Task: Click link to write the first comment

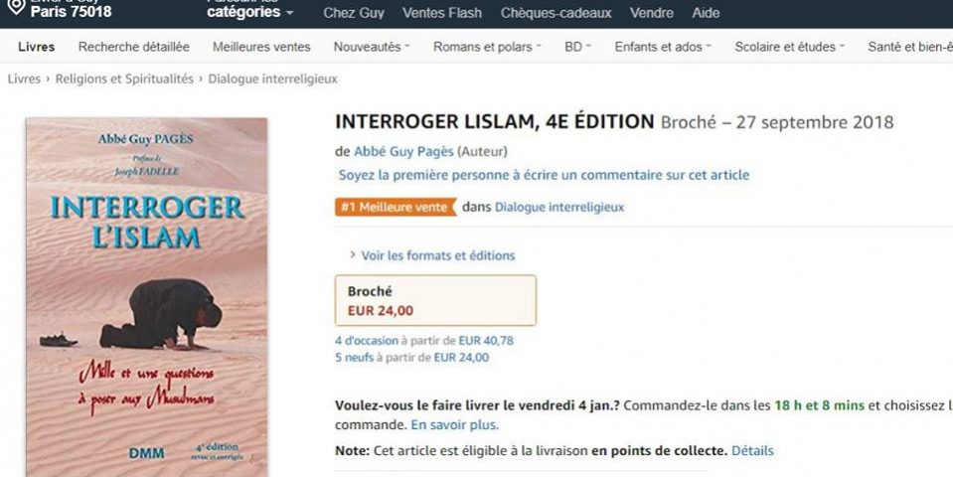Action: [544, 175]
